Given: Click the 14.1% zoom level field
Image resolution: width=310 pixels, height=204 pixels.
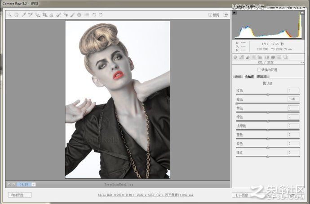Looking at the screenshot, I should click(x=24, y=184).
